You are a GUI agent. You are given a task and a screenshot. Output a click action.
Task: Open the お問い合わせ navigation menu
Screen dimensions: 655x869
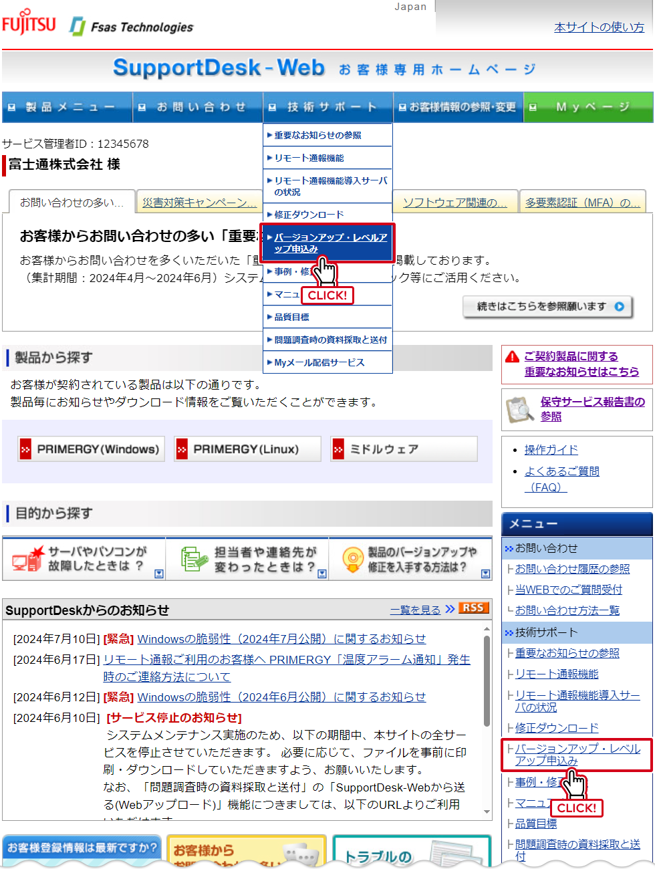(198, 107)
